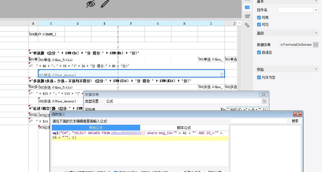Select column I cell 002多选.G(Qus_
Viewport: 322px width, 172px height.
[211, 87]
